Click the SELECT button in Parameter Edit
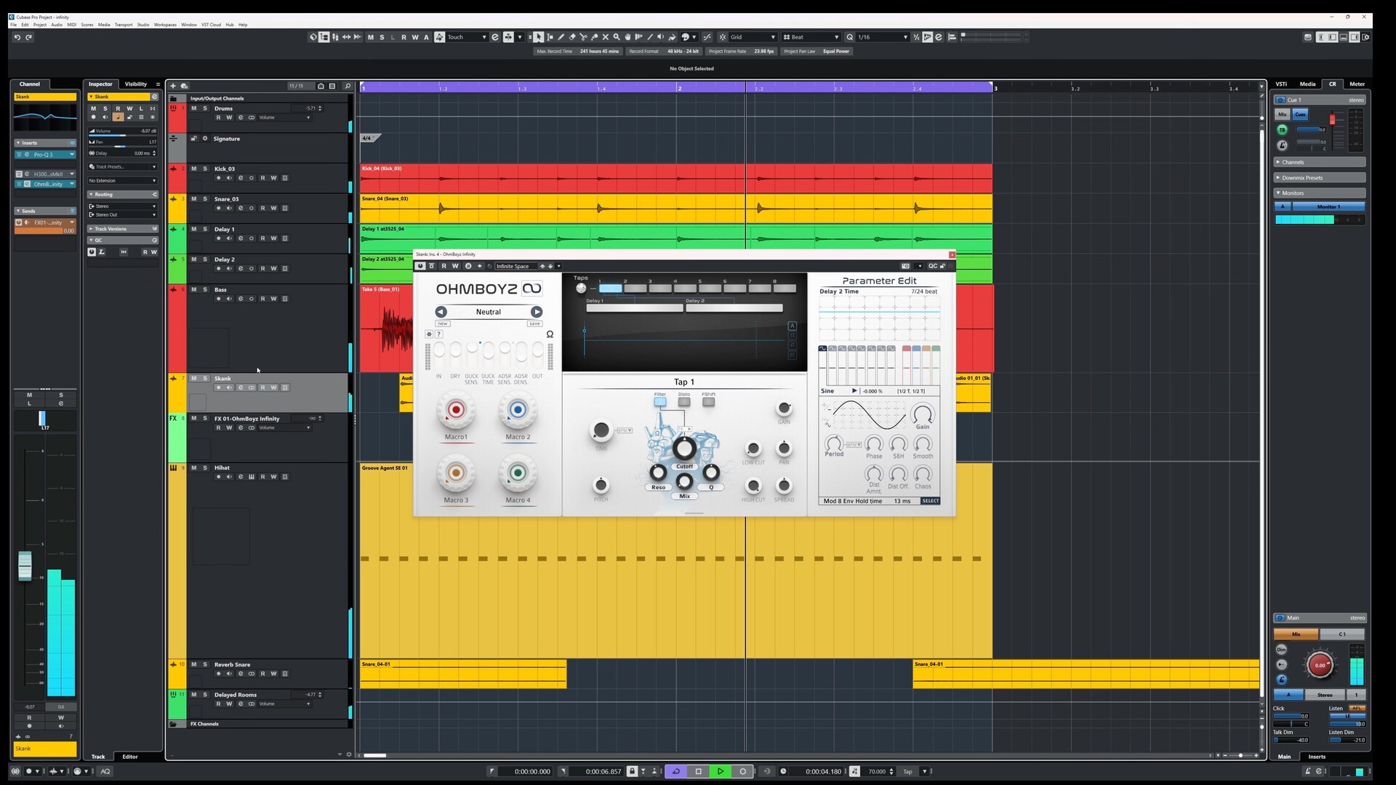This screenshot has height=785, width=1396. 931,501
